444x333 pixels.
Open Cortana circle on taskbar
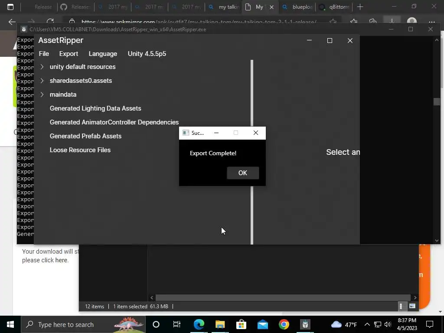[x=156, y=324]
